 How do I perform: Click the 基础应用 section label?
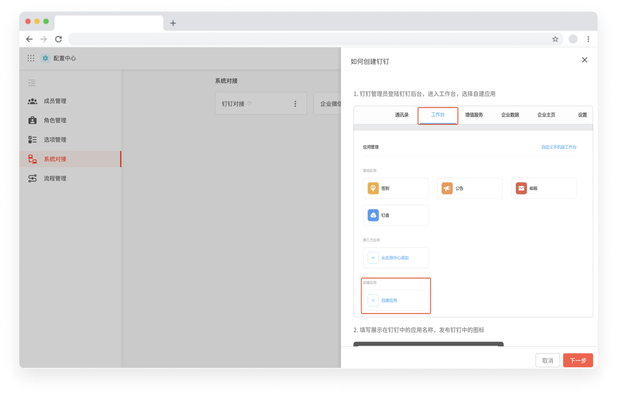[370, 171]
